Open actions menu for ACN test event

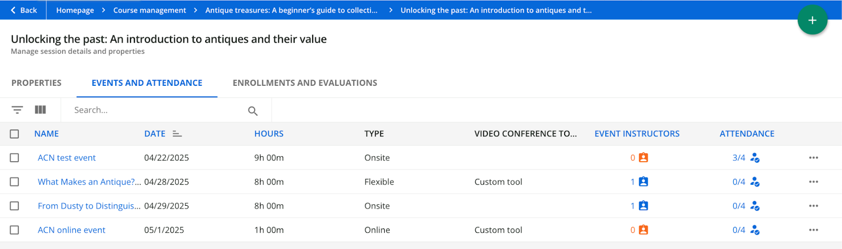click(x=813, y=157)
